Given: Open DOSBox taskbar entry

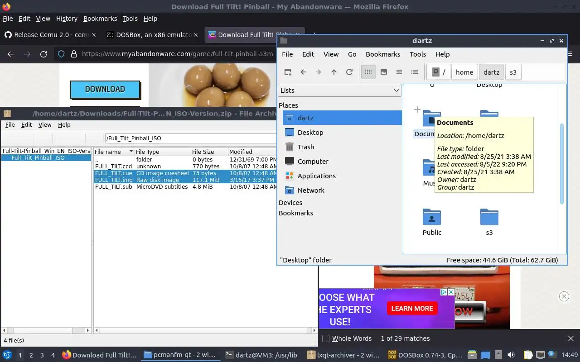Looking at the screenshot, I should [425, 355].
